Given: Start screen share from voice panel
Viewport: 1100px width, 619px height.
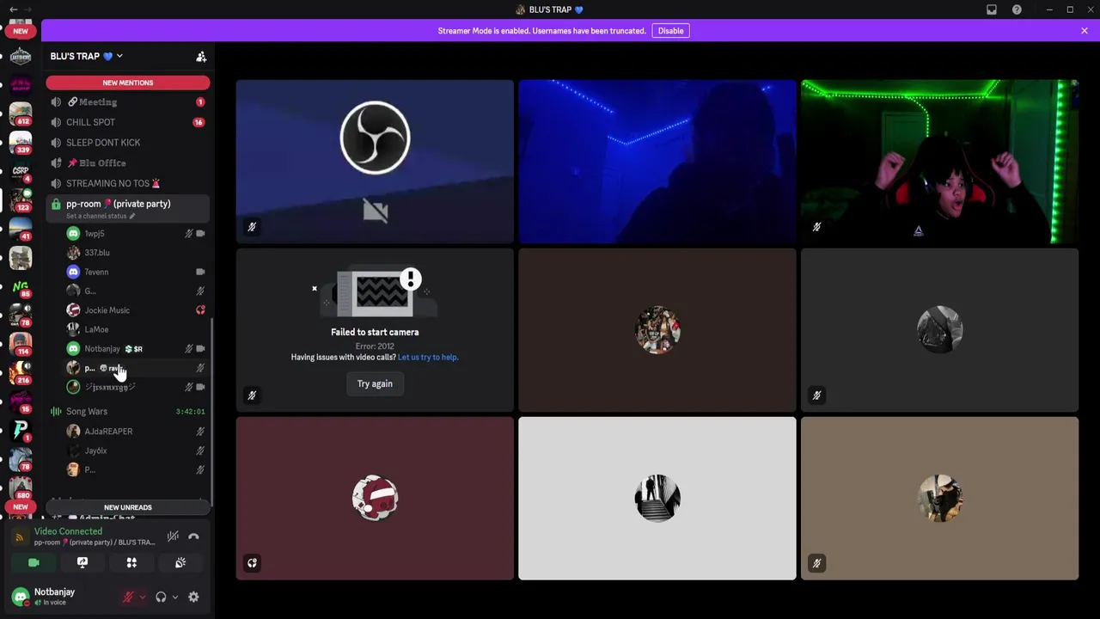Looking at the screenshot, I should [82, 562].
